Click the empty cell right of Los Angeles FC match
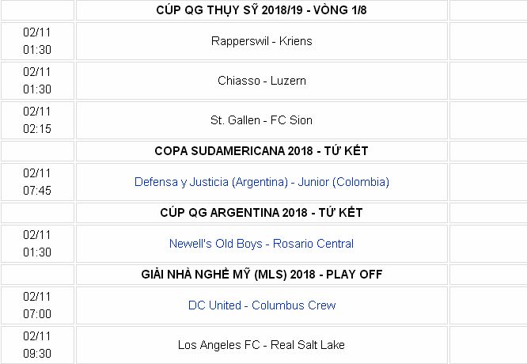The height and width of the screenshot is (364, 527). (487, 345)
